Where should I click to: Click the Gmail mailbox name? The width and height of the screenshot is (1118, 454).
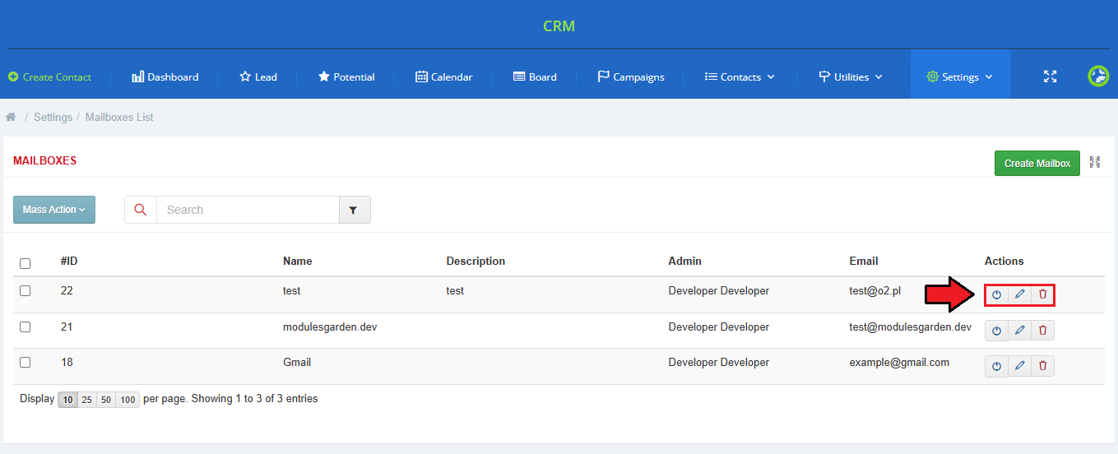[x=297, y=362]
